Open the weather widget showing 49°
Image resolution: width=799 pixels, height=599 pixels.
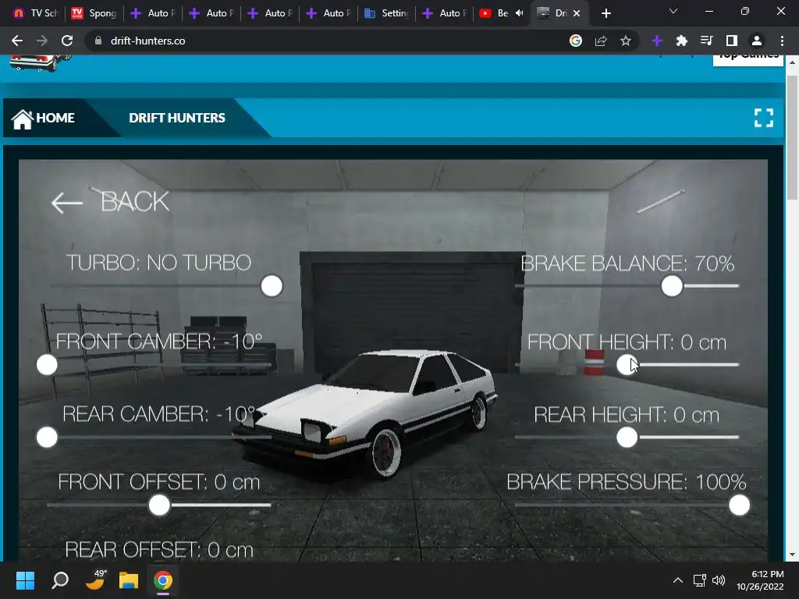click(94, 580)
